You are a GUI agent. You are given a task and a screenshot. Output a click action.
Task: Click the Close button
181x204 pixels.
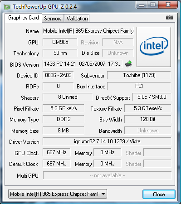point(159,194)
